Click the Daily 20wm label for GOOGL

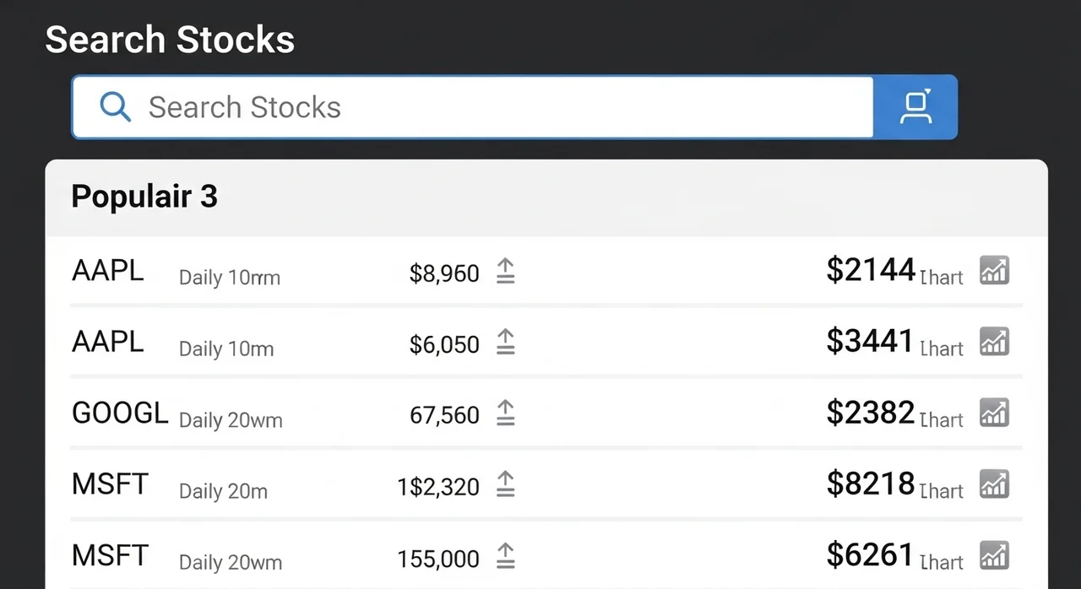click(231, 419)
